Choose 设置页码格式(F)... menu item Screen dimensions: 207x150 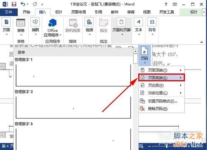(161, 101)
